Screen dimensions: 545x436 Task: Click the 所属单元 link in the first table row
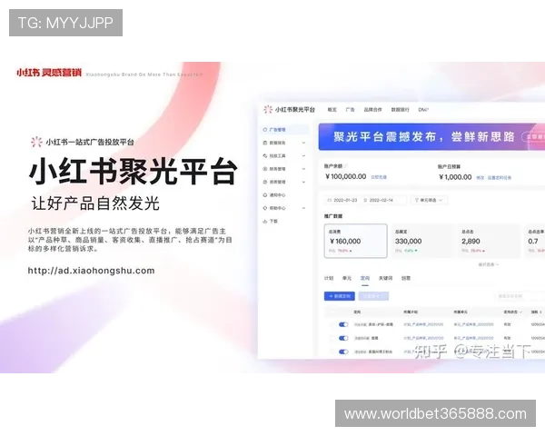tap(473, 324)
